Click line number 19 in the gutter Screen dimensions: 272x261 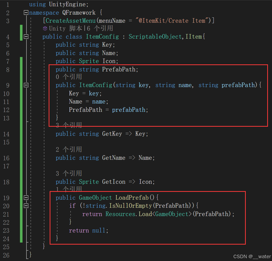(6, 198)
